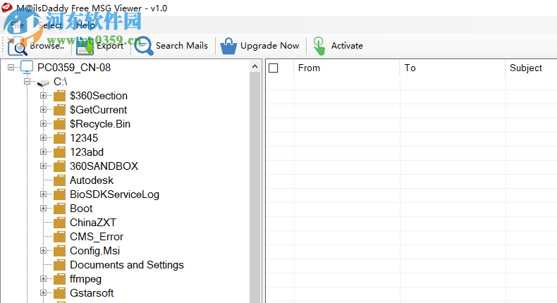This screenshot has width=557, height=303.
Task: Click the From column header
Action: click(347, 68)
